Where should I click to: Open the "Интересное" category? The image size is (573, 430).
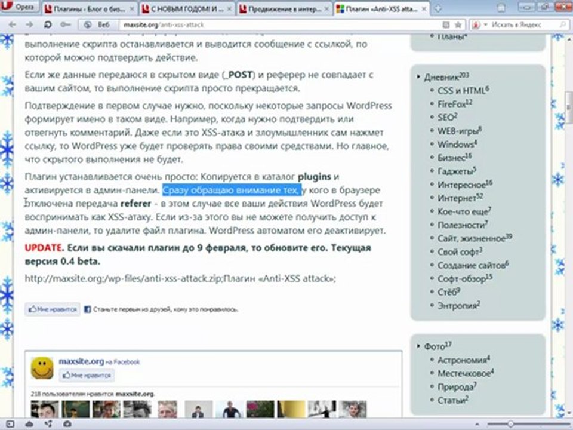tap(465, 185)
